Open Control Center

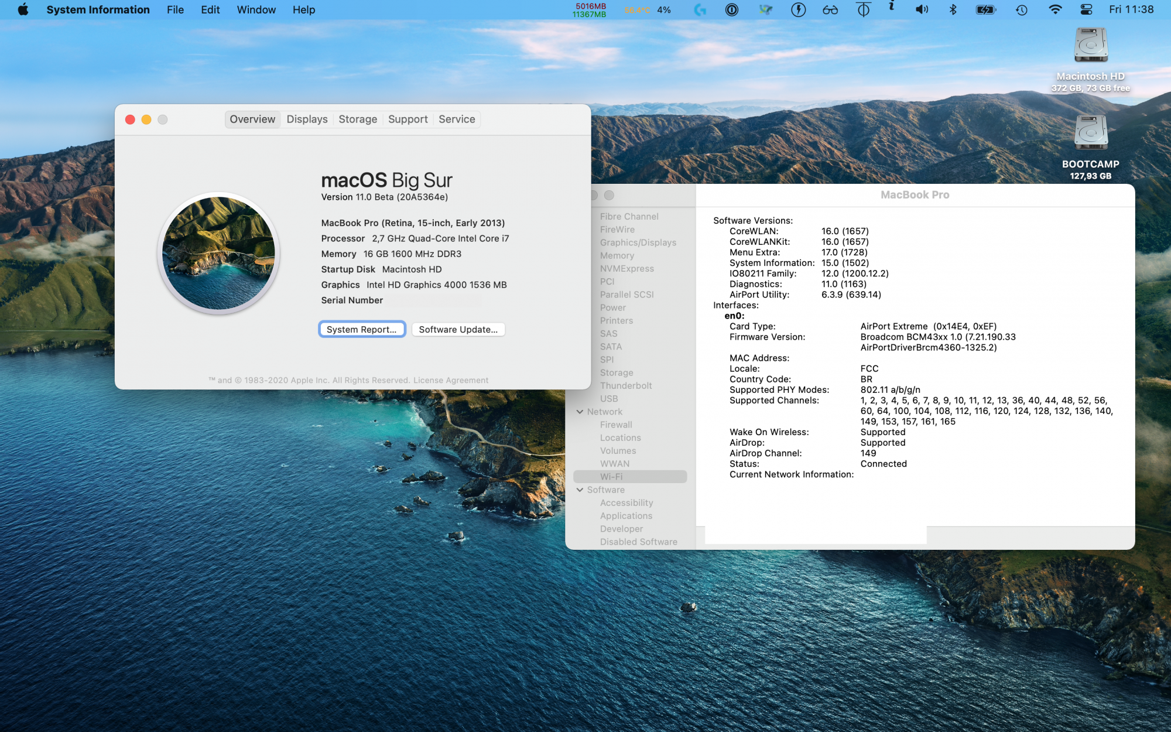(x=1086, y=9)
